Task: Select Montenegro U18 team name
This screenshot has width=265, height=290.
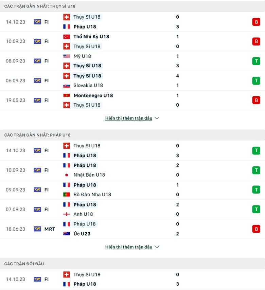Action: (x=93, y=96)
